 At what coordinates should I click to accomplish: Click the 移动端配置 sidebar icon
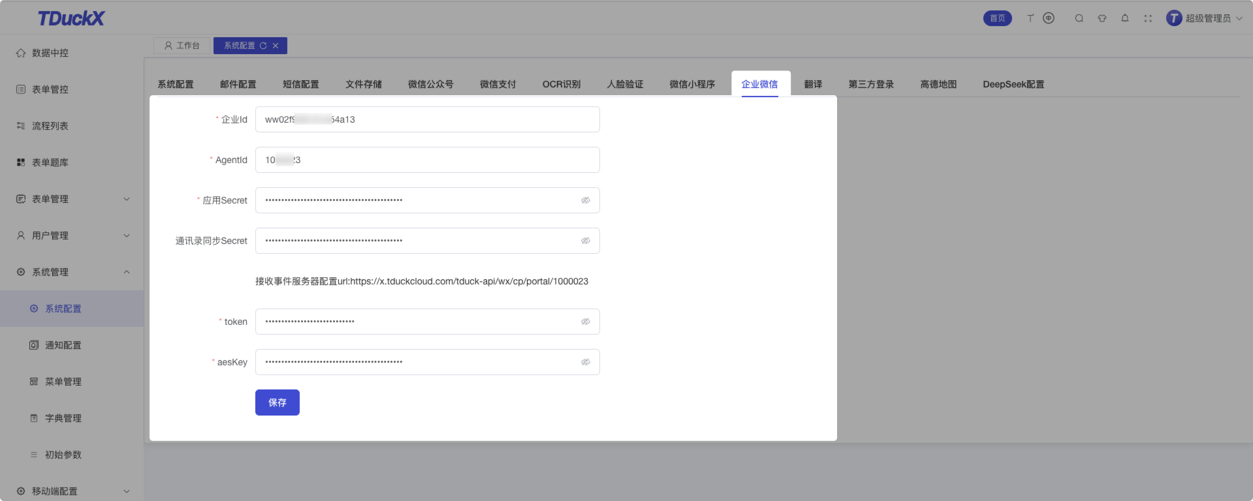(21, 491)
